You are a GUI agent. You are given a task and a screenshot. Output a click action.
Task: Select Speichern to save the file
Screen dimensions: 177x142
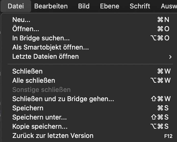pyautogui.click(x=28, y=108)
